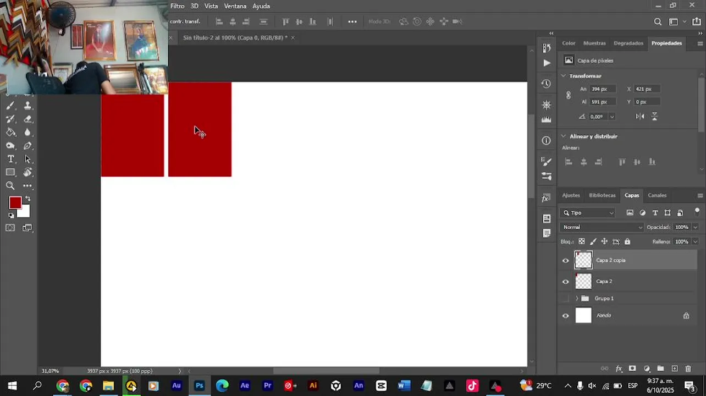Delete the selected layer with trash icon
706x396 pixels.
(x=688, y=369)
